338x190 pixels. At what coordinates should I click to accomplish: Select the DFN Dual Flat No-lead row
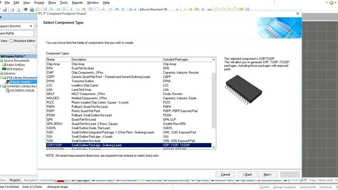tap(129, 68)
